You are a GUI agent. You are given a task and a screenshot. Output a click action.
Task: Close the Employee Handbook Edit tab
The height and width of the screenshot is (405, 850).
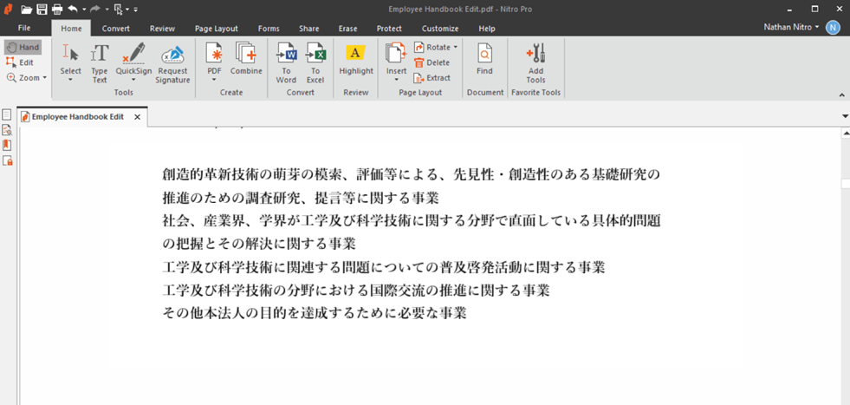point(137,117)
